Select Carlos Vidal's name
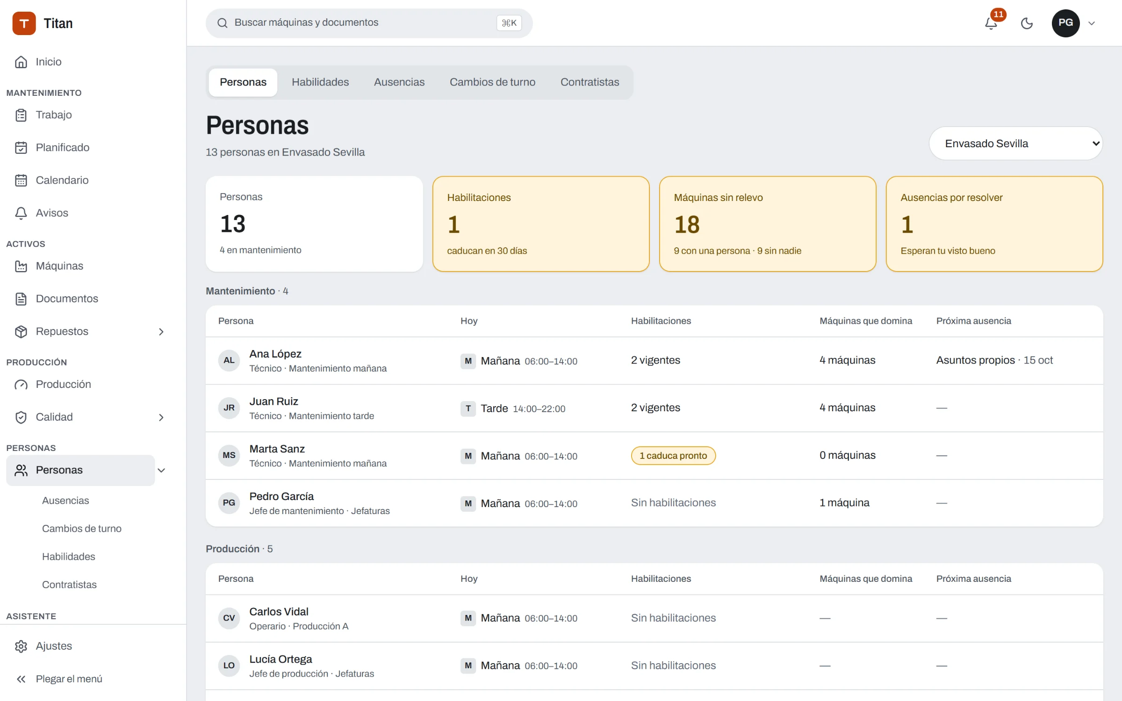1122x701 pixels. click(279, 612)
